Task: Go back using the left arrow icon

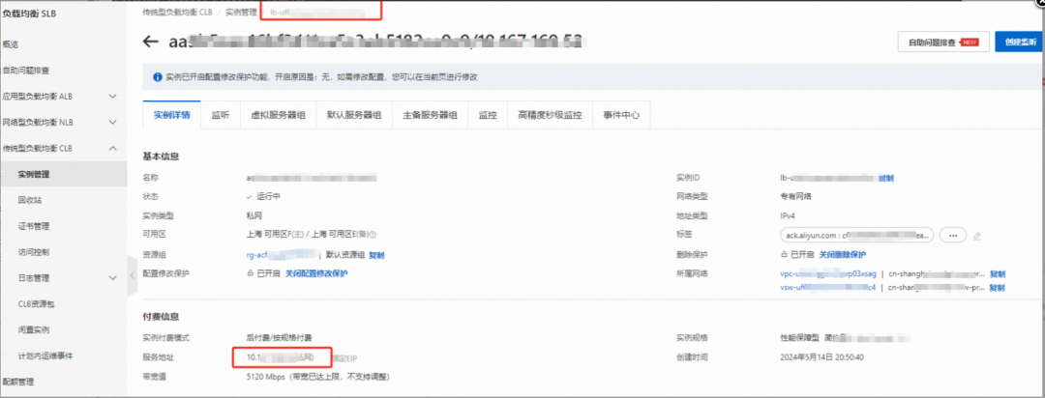Action: click(151, 42)
